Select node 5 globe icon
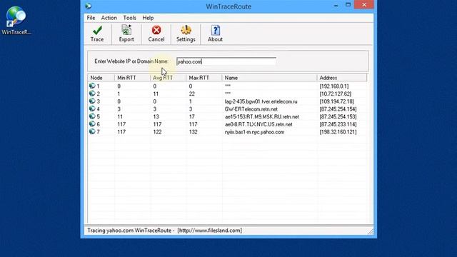The image size is (457, 257). (x=92, y=116)
